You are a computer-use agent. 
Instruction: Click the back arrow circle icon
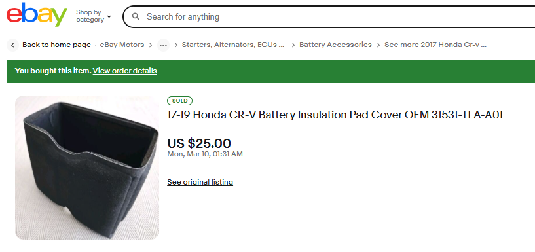12,45
